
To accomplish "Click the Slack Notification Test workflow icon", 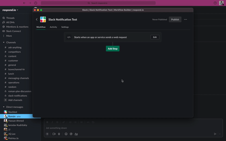I will click(x=43, y=19).
